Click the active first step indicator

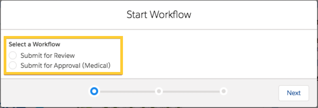[x=94, y=91]
